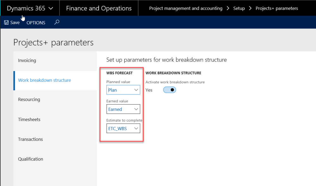
Task: Open the OPTIONS menu
Action: pyautogui.click(x=36, y=23)
